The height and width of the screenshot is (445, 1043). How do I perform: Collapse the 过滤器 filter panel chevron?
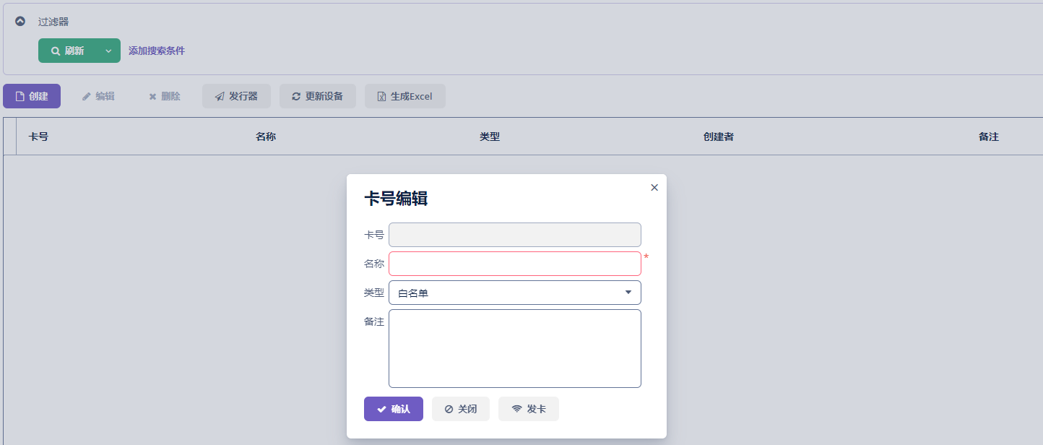20,22
